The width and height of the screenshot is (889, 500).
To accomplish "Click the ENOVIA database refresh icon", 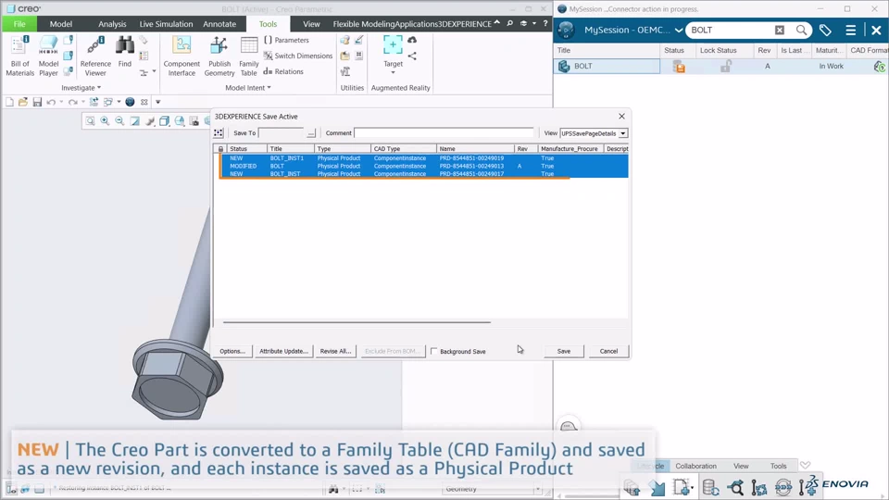I will click(710, 487).
